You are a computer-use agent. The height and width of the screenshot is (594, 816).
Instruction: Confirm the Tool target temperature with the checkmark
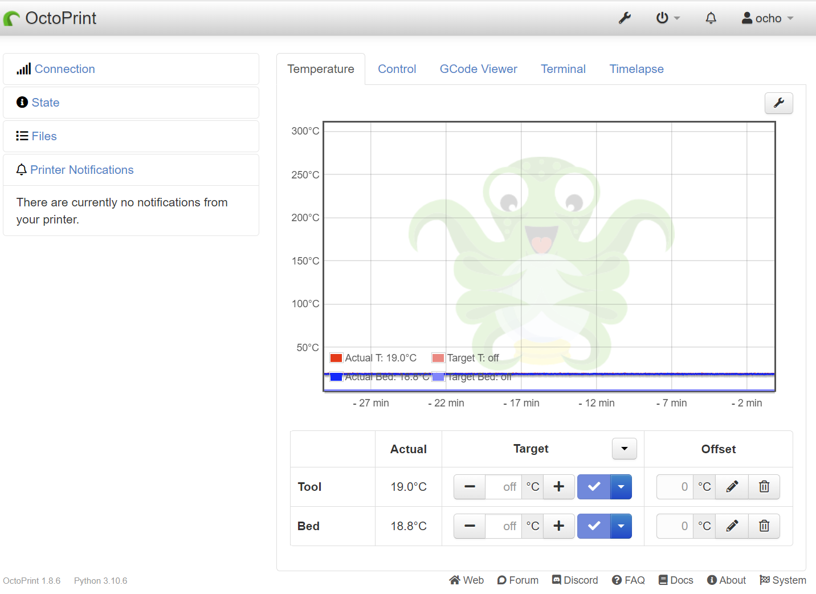coord(593,486)
